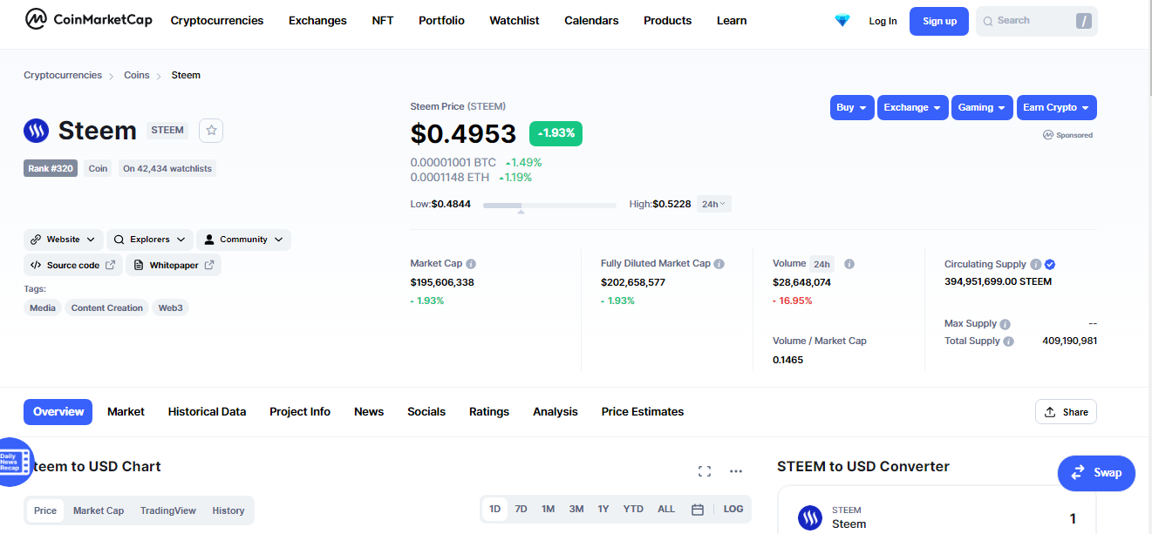Viewport: 1152px width, 534px height.
Task: Open the Price Estimates tab
Action: 643,411
